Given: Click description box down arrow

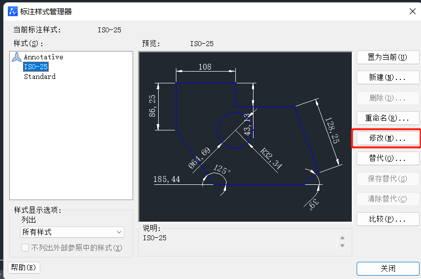Looking at the screenshot, I should tap(342, 246).
